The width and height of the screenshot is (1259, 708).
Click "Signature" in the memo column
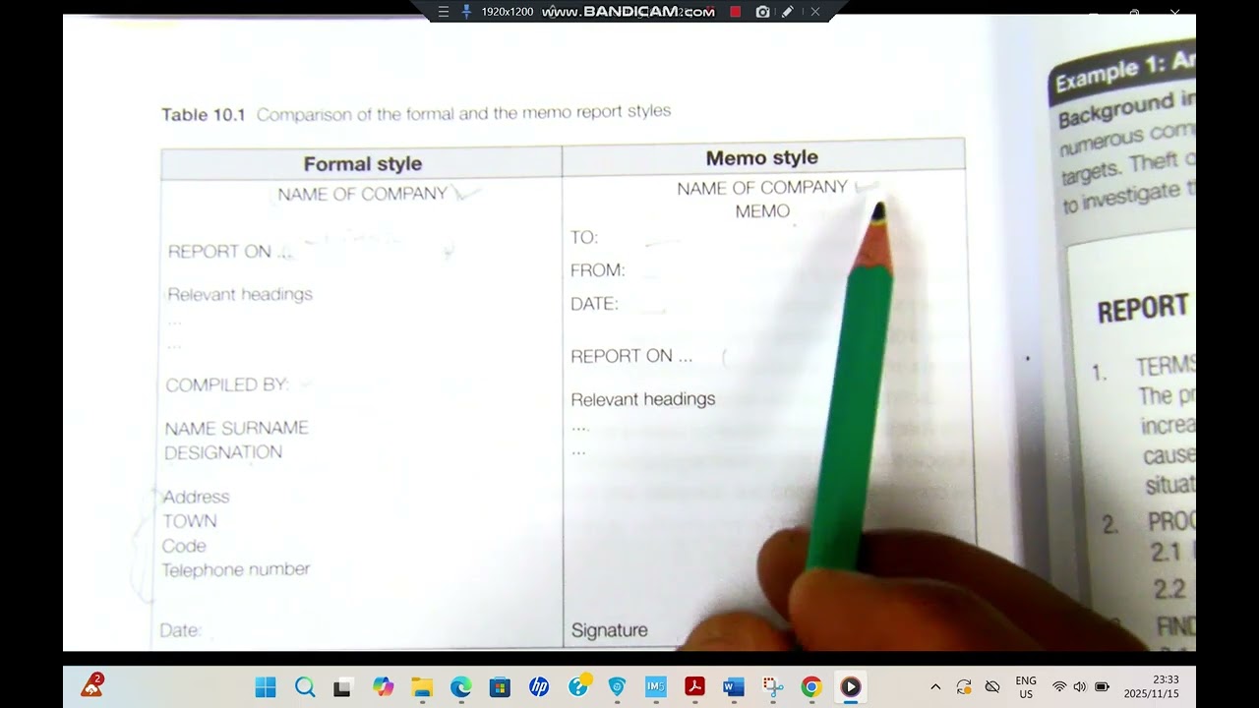coord(610,630)
